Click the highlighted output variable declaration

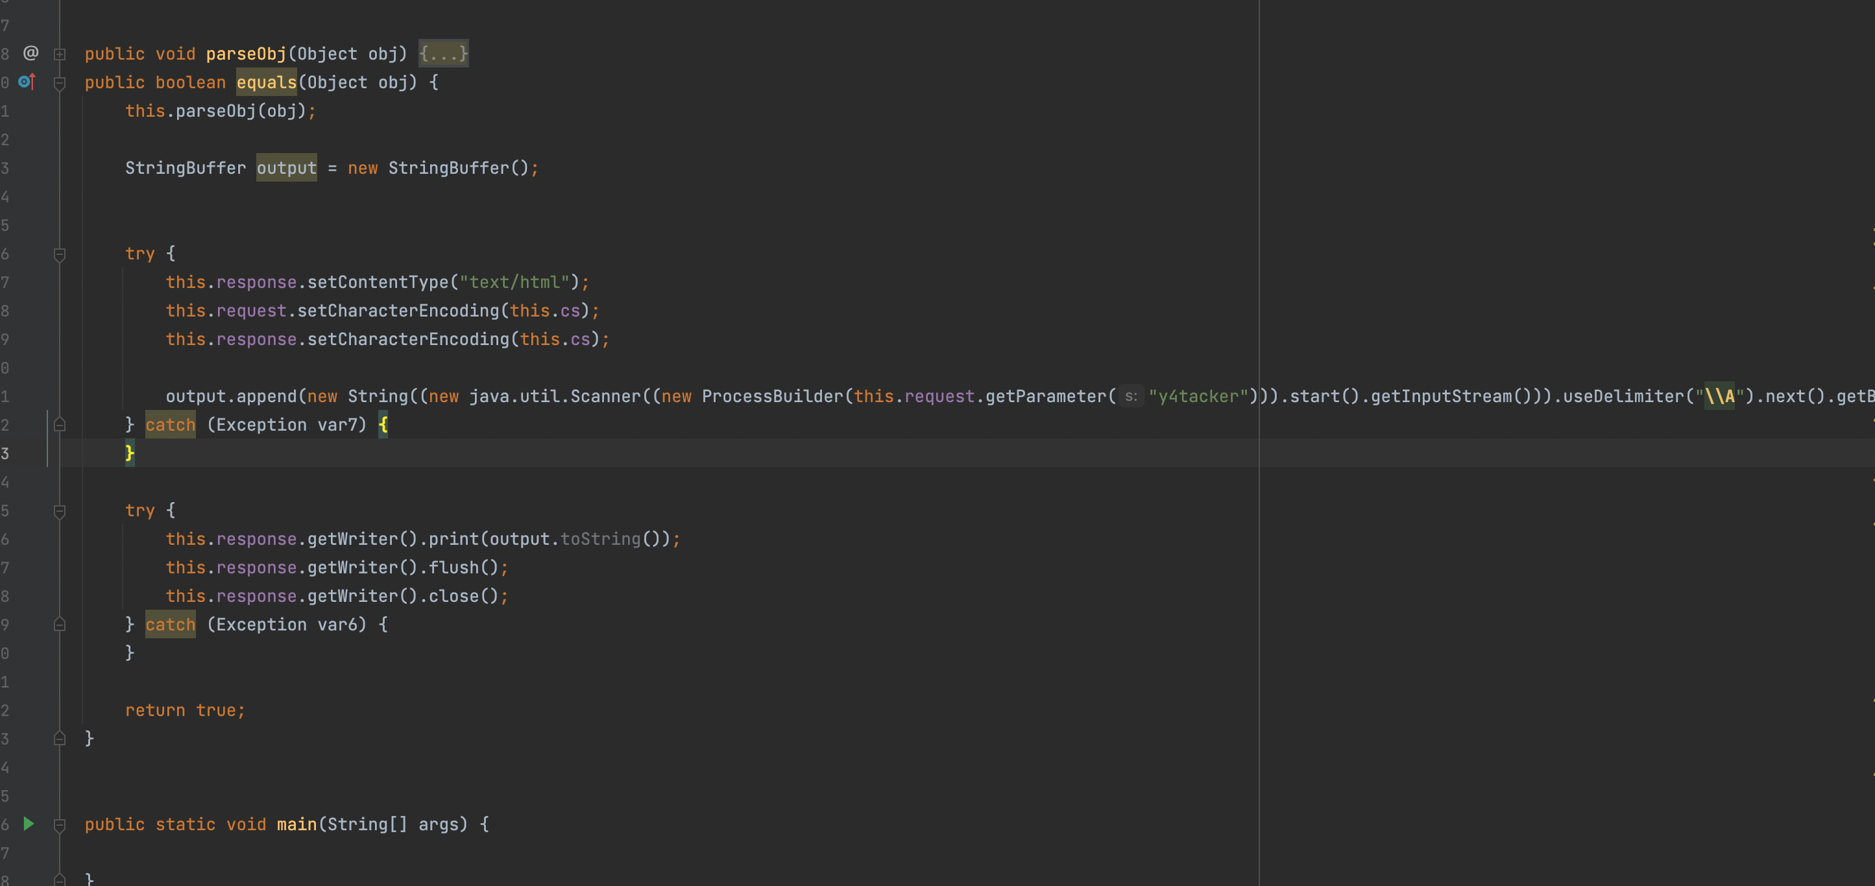coord(286,168)
